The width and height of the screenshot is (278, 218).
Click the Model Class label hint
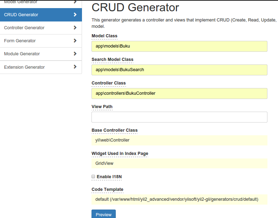[x=105, y=36]
